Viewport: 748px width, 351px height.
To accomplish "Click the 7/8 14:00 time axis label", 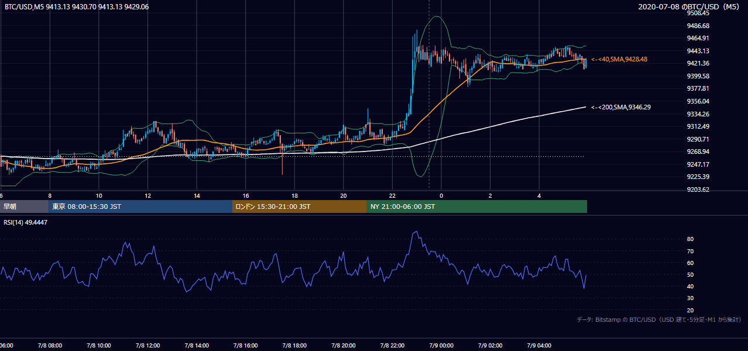I will point(197,346).
